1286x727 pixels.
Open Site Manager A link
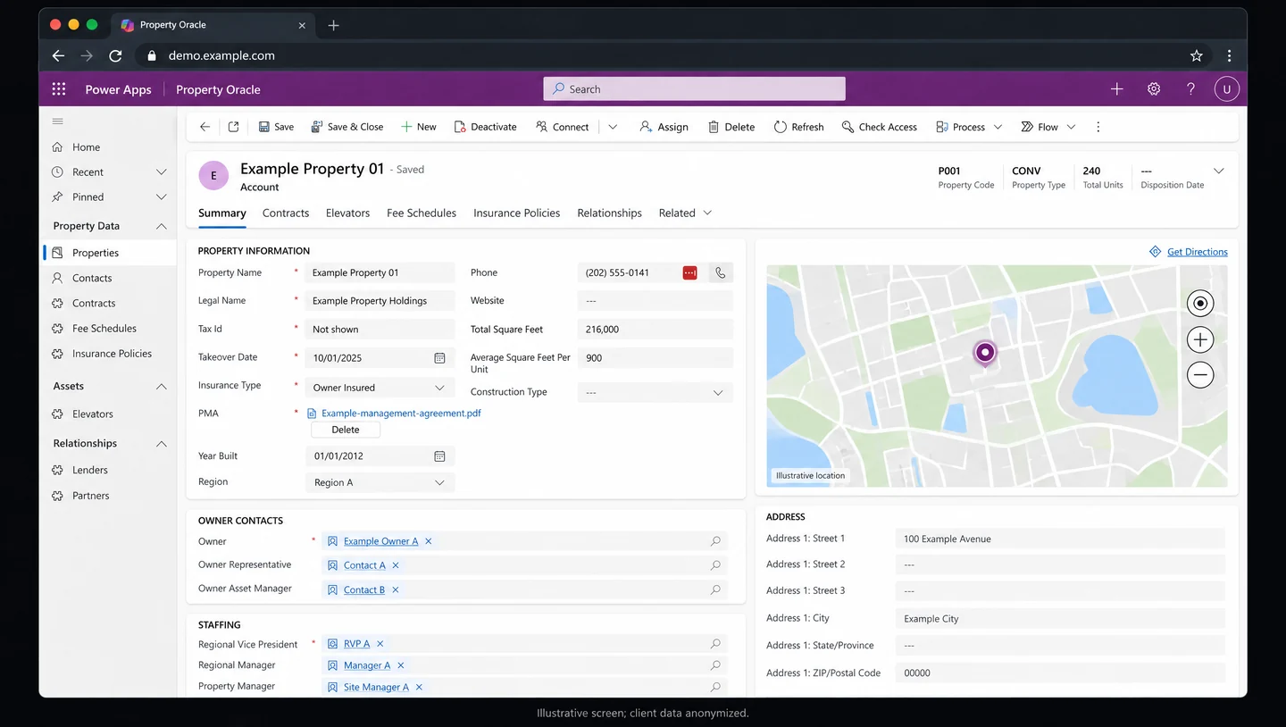[x=376, y=687]
